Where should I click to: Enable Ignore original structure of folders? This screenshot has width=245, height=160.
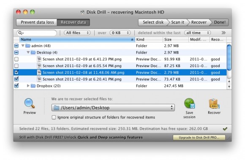[54, 117]
